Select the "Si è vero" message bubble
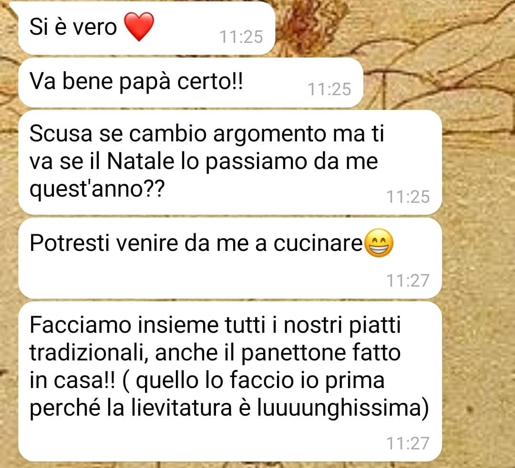 point(146,28)
